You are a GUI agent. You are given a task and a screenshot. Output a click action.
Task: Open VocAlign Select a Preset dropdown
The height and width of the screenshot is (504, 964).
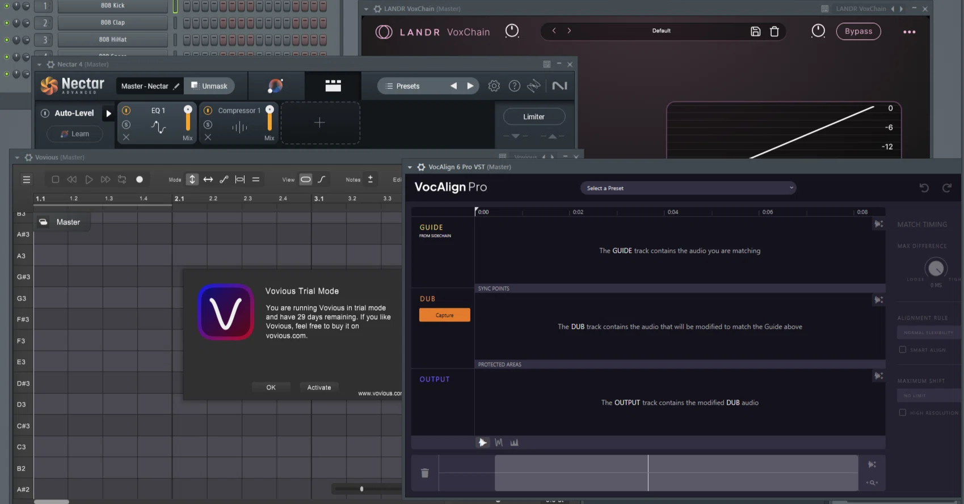[x=688, y=188]
